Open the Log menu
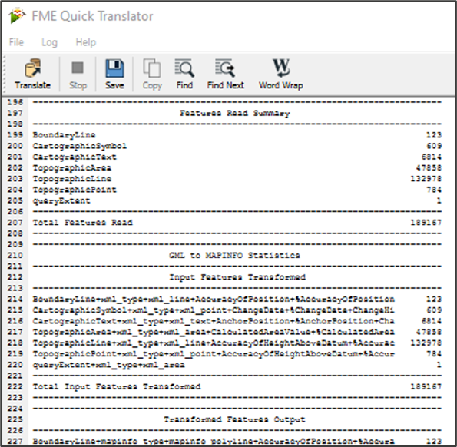Viewport: 457px width, 447px height. pos(50,42)
